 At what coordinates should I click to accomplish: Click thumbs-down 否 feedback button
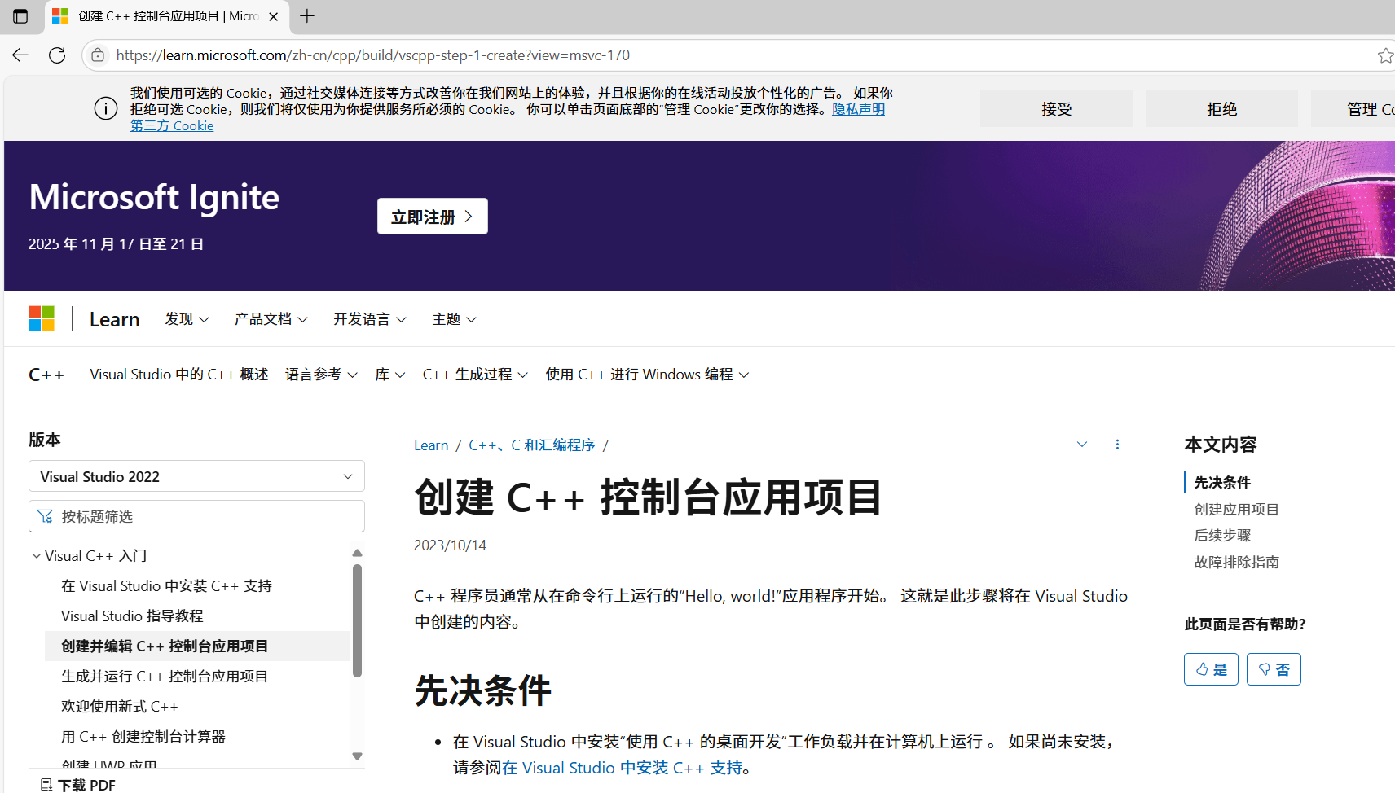1274,669
